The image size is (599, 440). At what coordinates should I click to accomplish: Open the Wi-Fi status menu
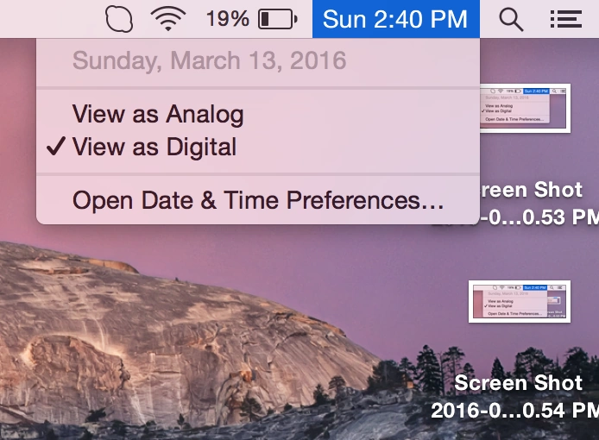tap(169, 18)
